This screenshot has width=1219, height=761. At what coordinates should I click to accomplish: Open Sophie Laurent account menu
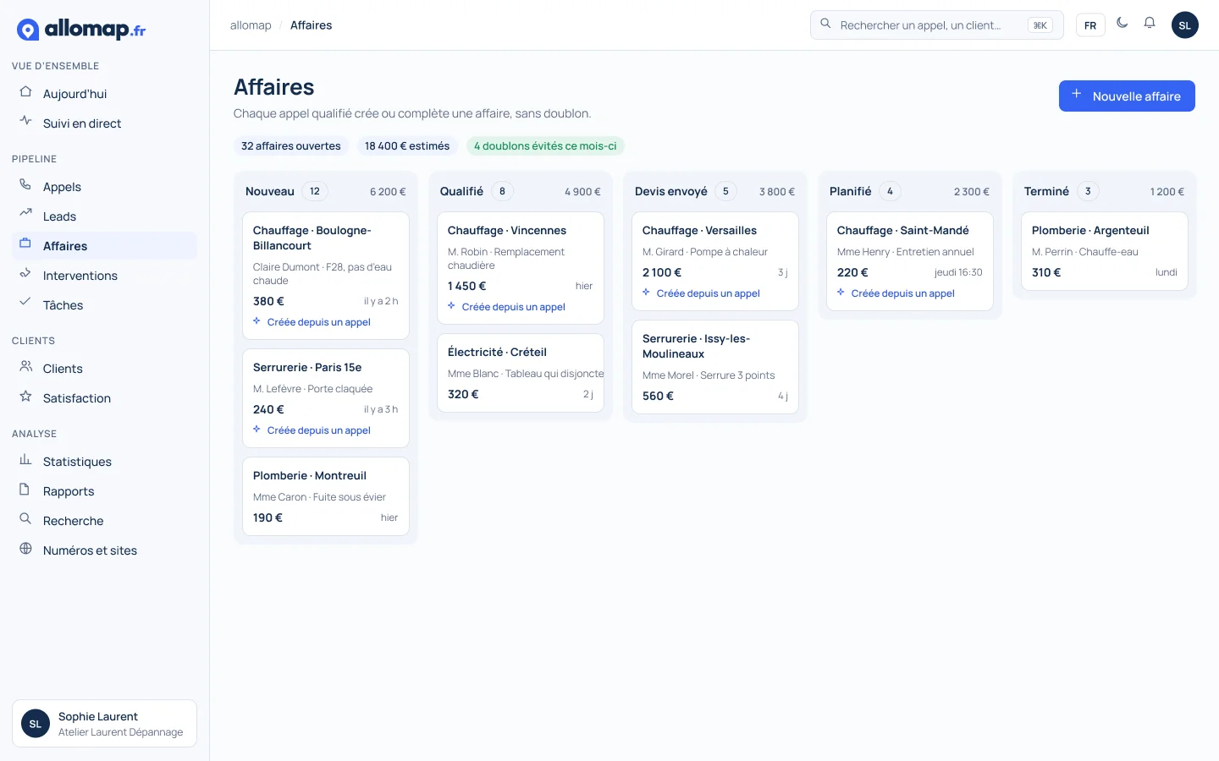(104, 724)
